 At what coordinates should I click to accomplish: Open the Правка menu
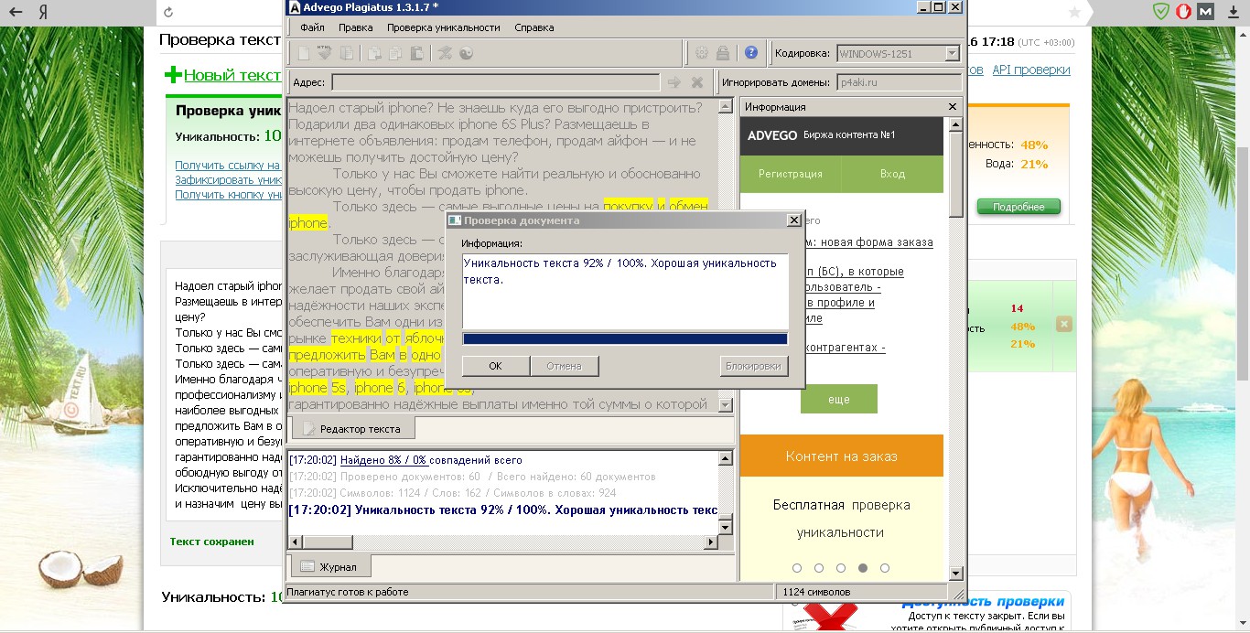point(355,27)
